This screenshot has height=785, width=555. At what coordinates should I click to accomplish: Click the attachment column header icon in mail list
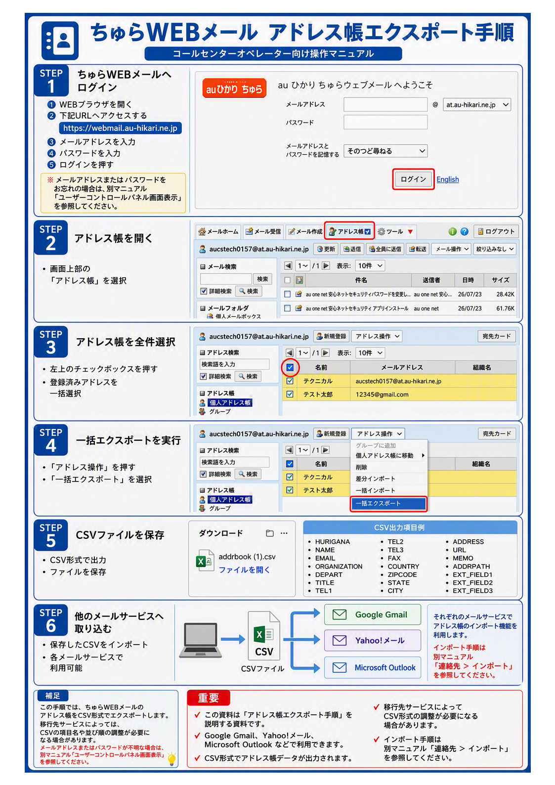(x=299, y=280)
